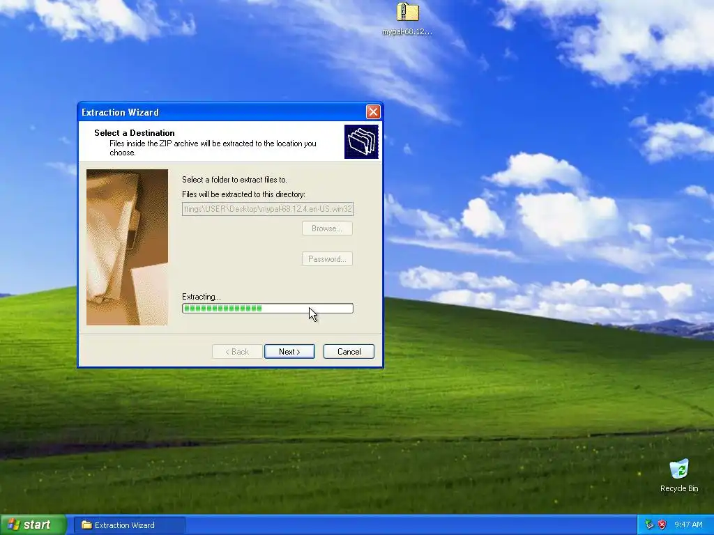714x535 pixels.
Task: Click 'Files will be extracted to this directory' label
Action: click(x=243, y=194)
